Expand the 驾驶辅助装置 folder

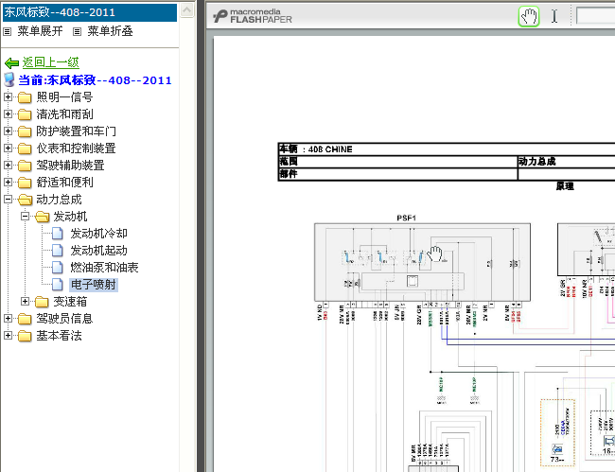[8, 165]
